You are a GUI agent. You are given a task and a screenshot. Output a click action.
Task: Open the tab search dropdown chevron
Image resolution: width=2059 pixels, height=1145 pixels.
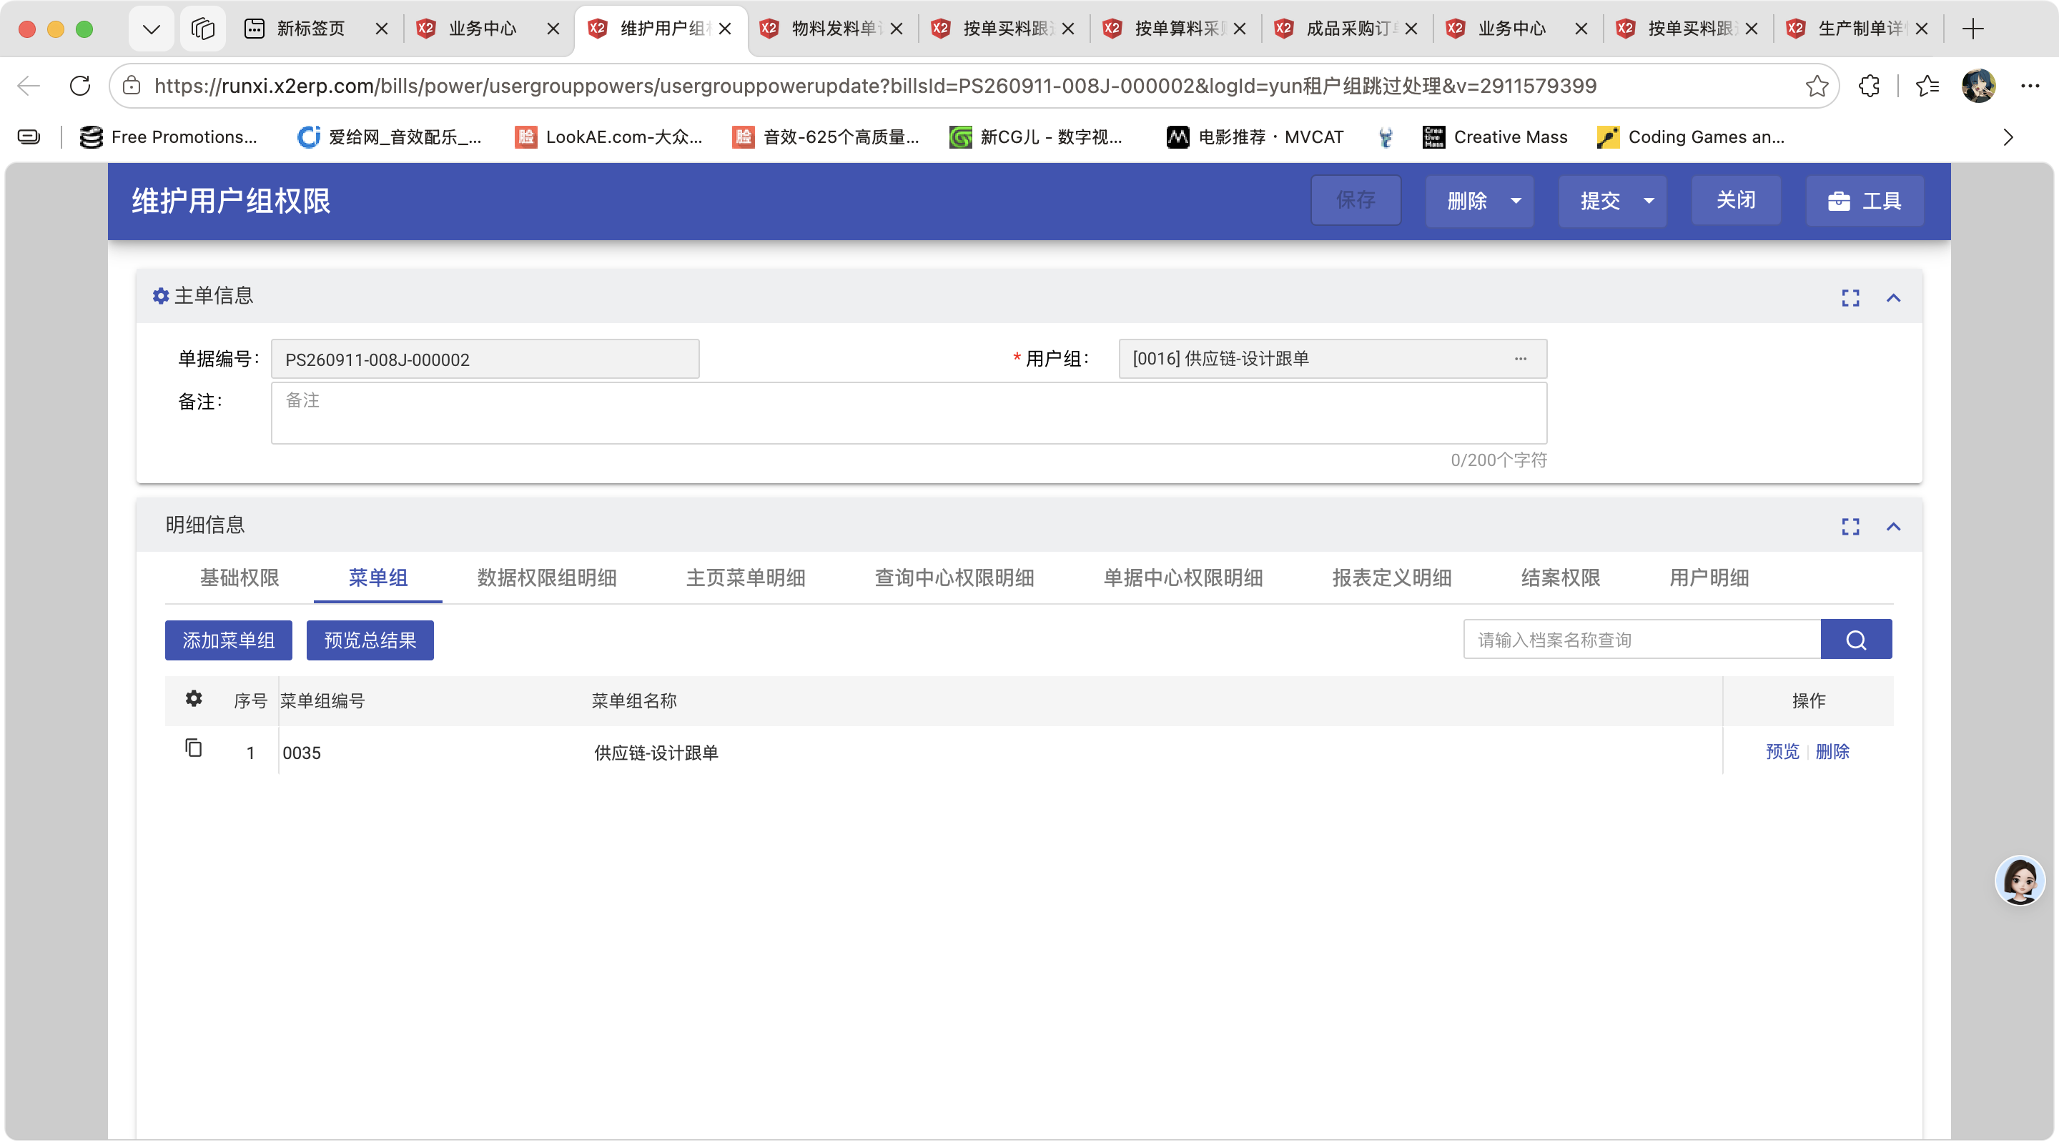click(151, 29)
